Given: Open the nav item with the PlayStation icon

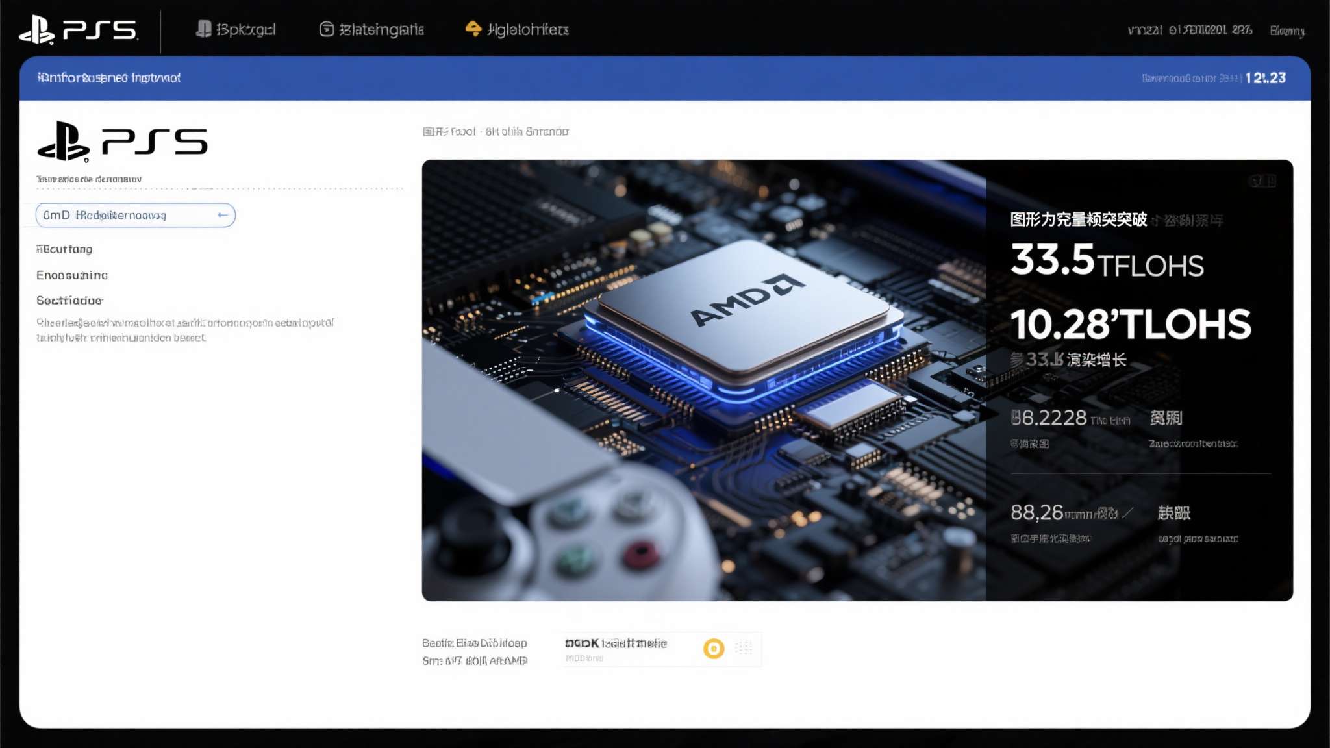Looking at the screenshot, I should pyautogui.click(x=236, y=29).
